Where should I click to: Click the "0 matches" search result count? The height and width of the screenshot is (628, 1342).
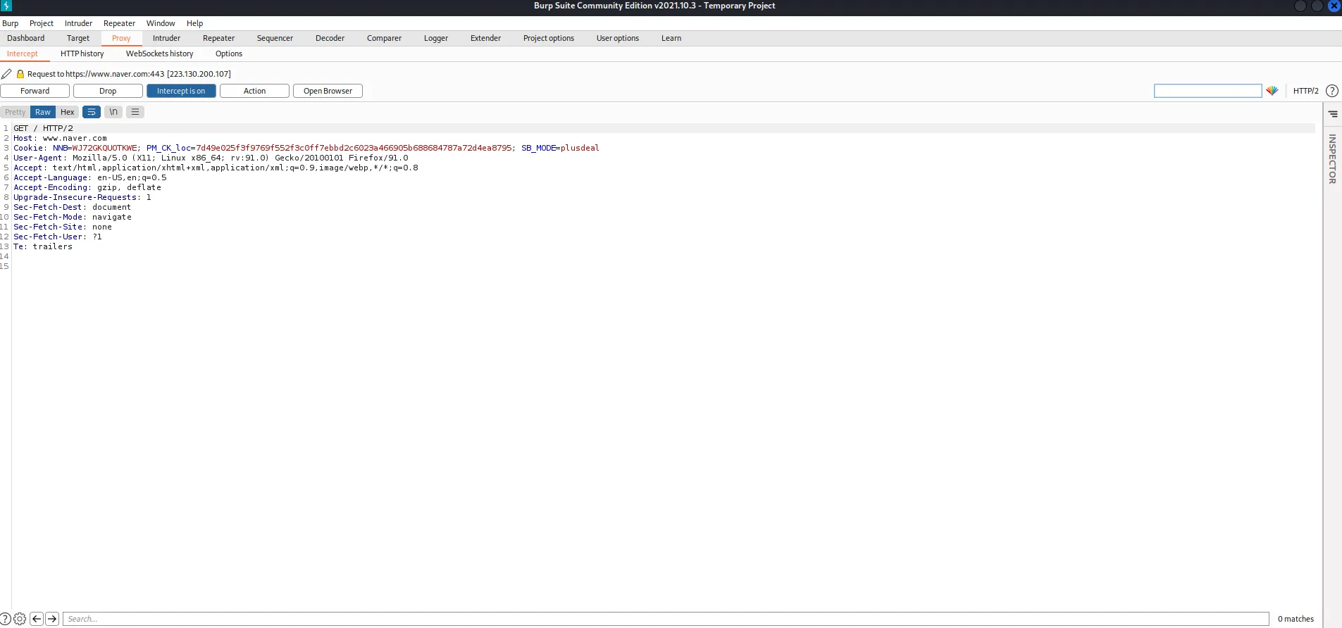click(x=1296, y=619)
